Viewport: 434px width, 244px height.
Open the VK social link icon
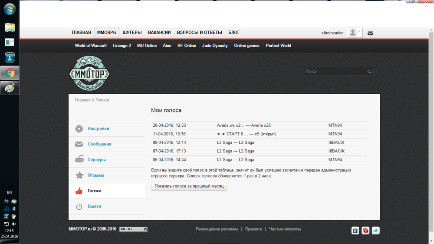tap(355, 231)
